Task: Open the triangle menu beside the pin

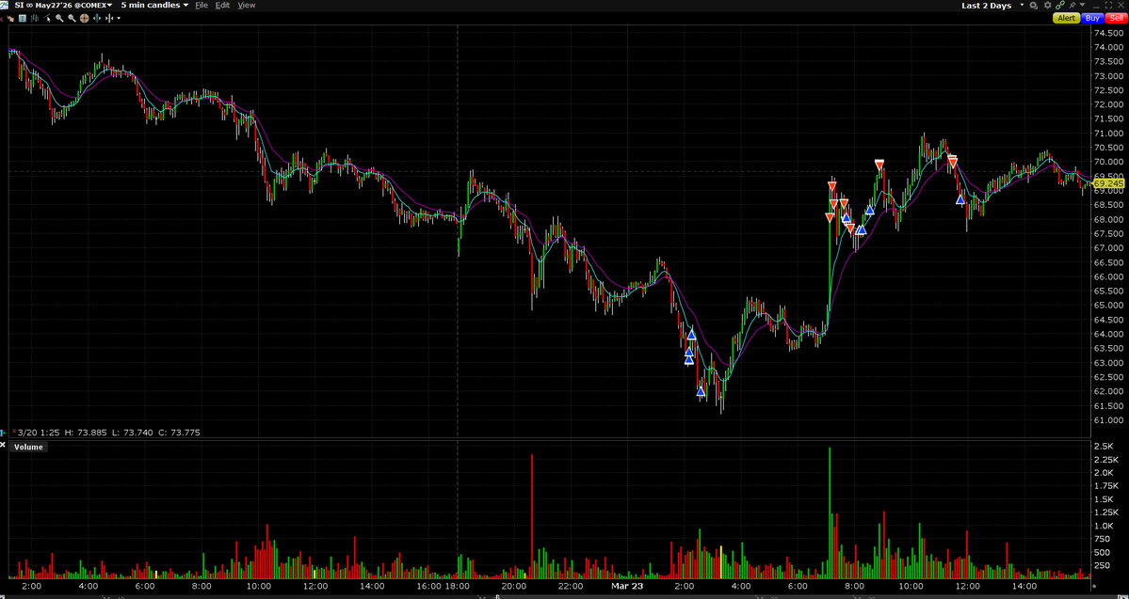Action: tap(1082, 5)
